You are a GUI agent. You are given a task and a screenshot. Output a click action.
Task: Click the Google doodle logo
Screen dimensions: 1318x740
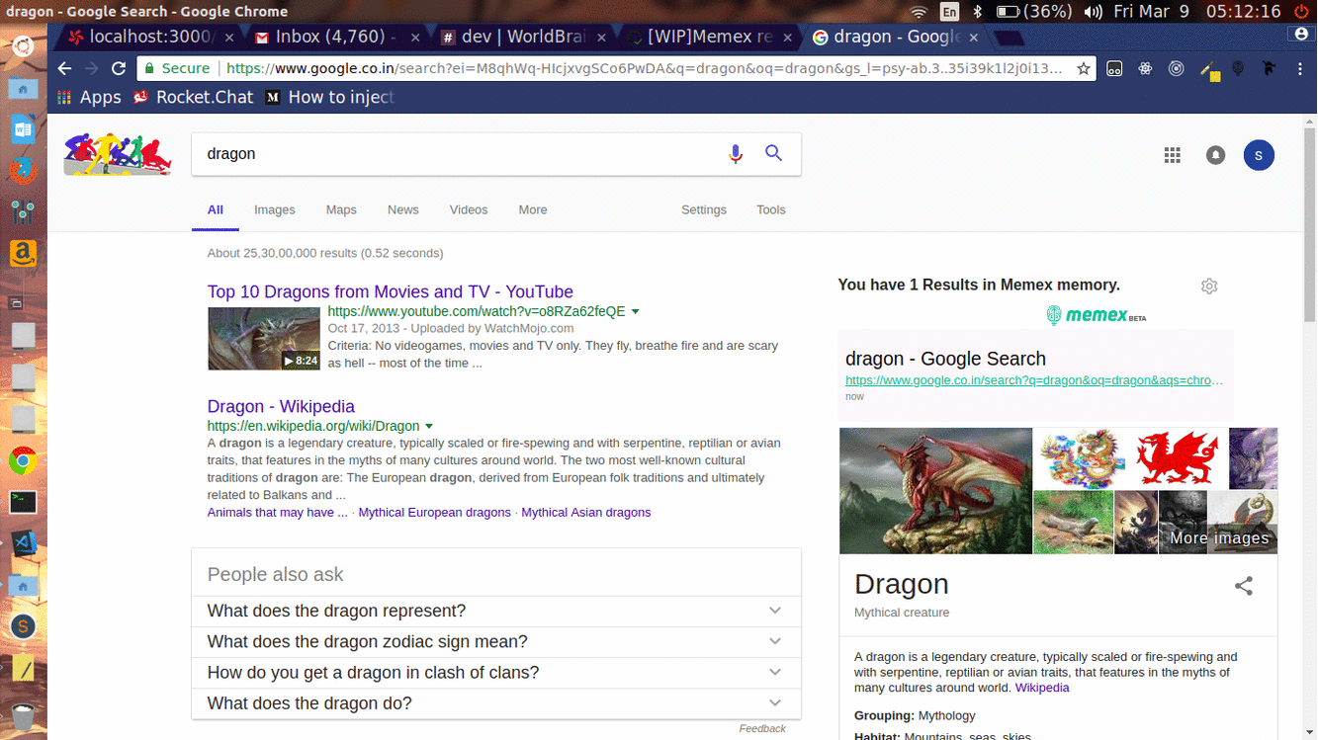(118, 155)
